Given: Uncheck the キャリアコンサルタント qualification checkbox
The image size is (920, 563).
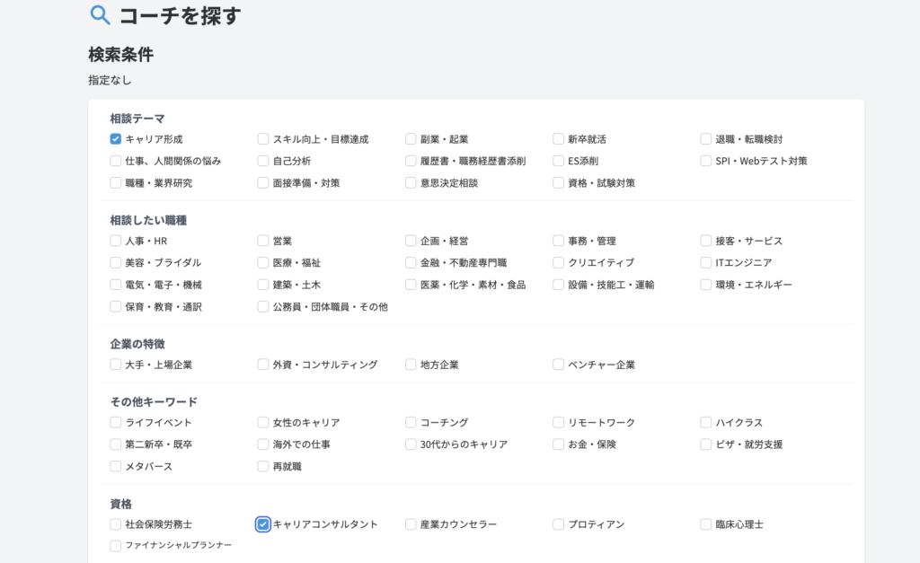Looking at the screenshot, I should pos(263,524).
